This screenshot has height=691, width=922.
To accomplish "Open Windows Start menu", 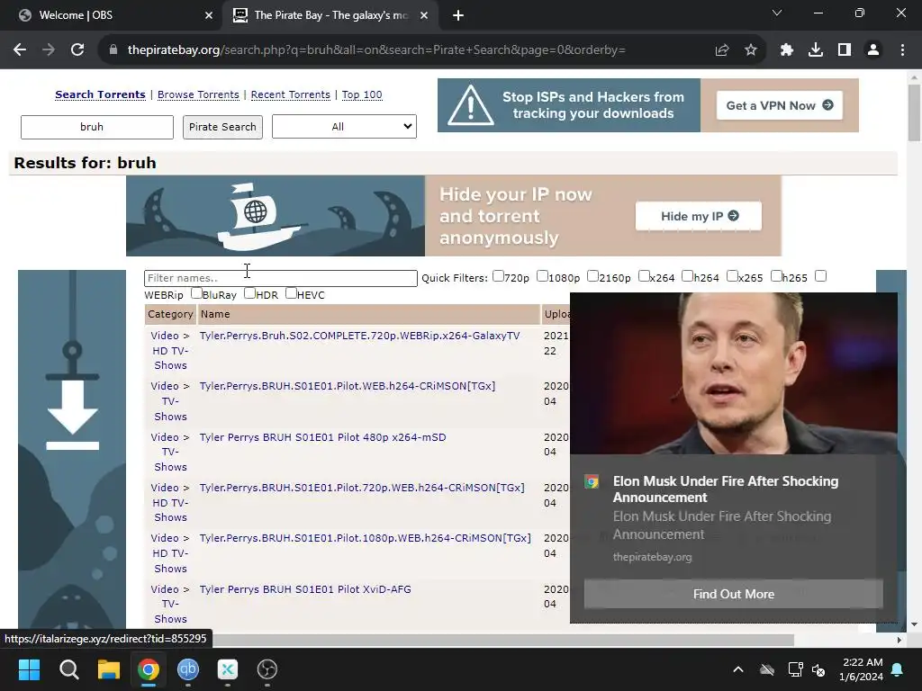I will [x=29, y=669].
